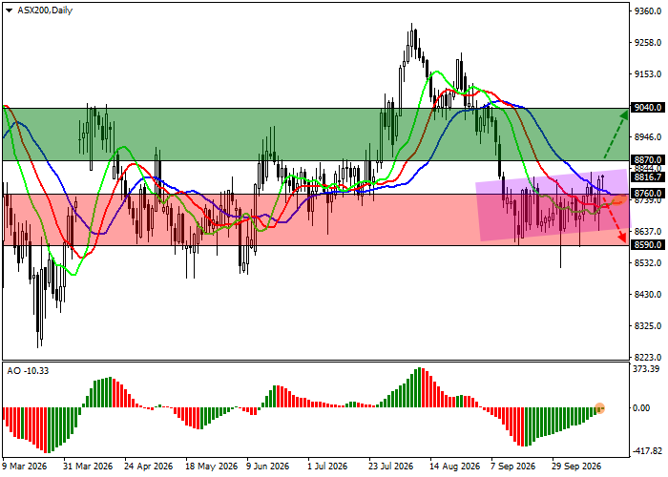Click the 8430.0 price axis value
Image resolution: width=668 pixels, height=477 pixels.
[x=648, y=295]
